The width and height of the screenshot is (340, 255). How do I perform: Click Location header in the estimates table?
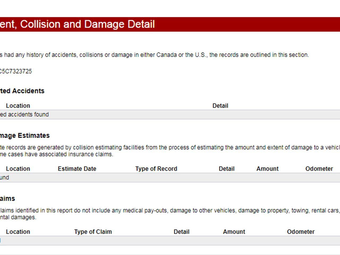click(18, 169)
